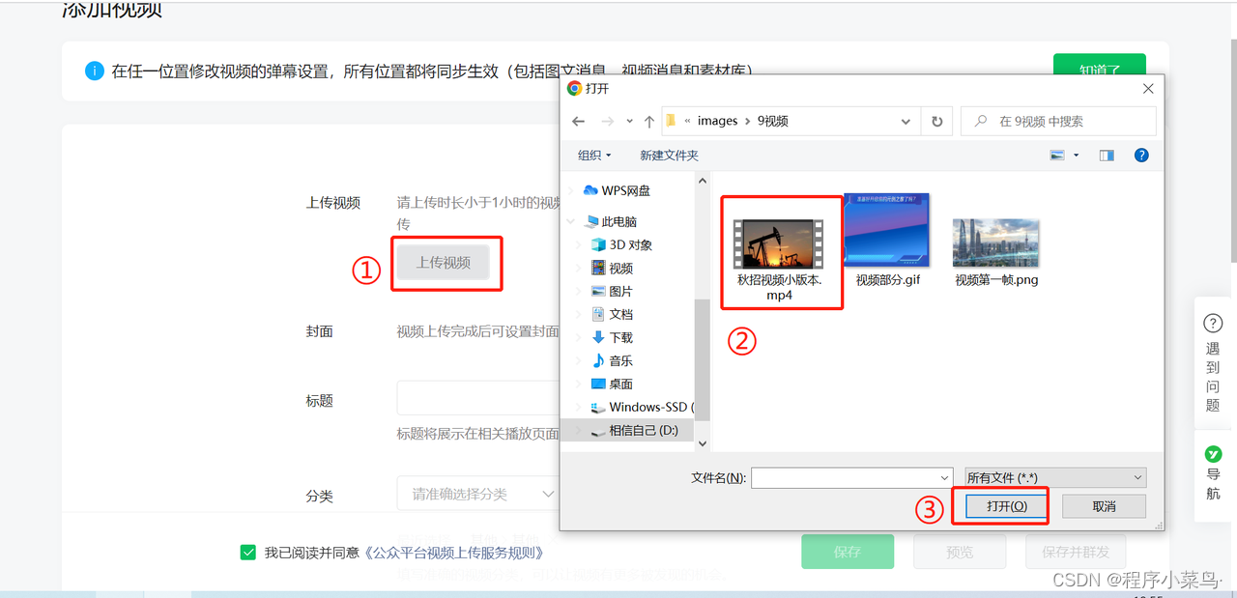Expand the WPS网盘 tree node
Viewport: 1237px width, 598px height.
pos(571,191)
